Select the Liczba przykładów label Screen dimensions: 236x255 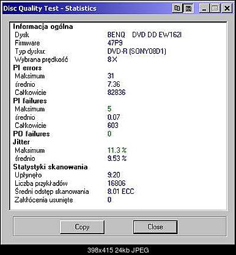pos(41,183)
